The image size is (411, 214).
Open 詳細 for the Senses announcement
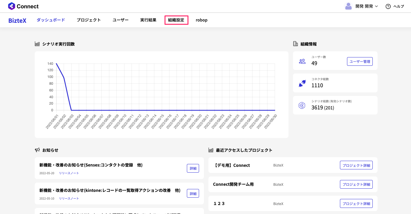point(193,168)
